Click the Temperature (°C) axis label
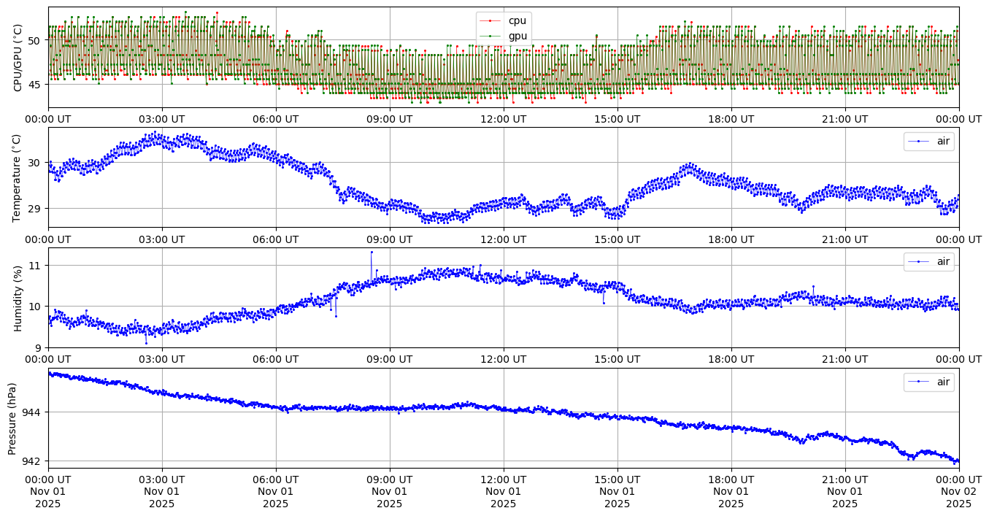989x516 pixels. [x=18, y=177]
